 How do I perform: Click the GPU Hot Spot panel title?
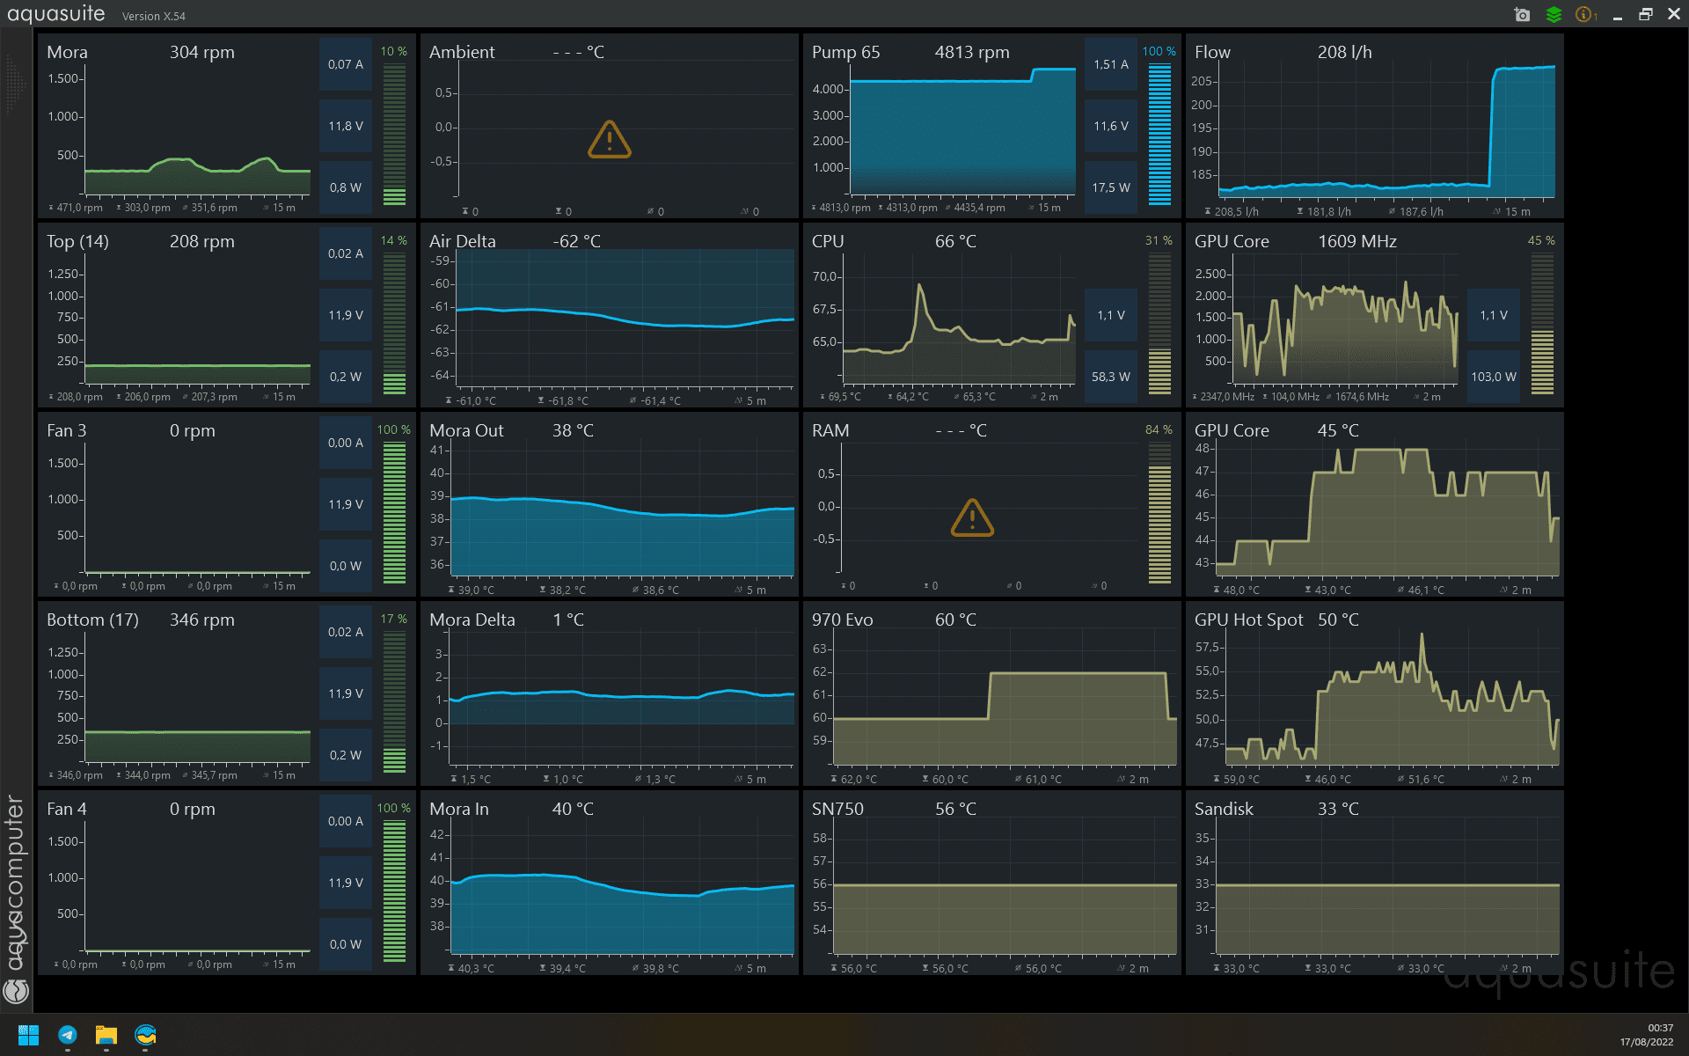coord(1248,620)
